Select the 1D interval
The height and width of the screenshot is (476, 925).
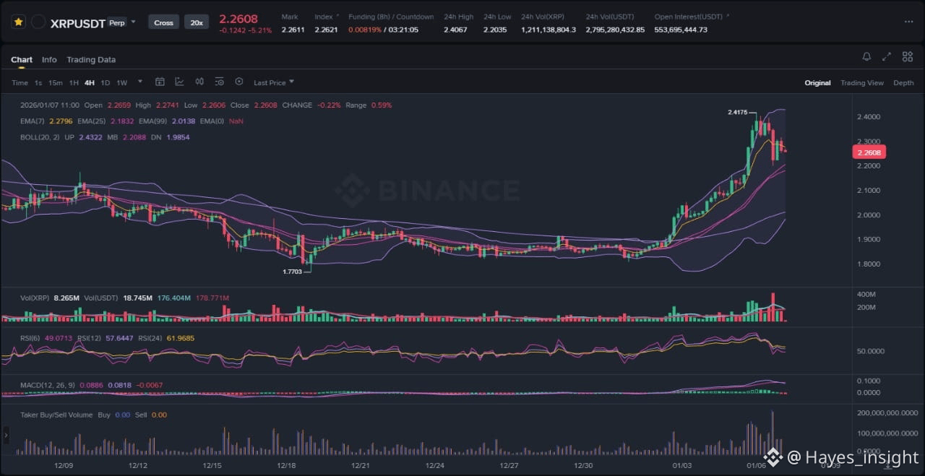pos(106,83)
